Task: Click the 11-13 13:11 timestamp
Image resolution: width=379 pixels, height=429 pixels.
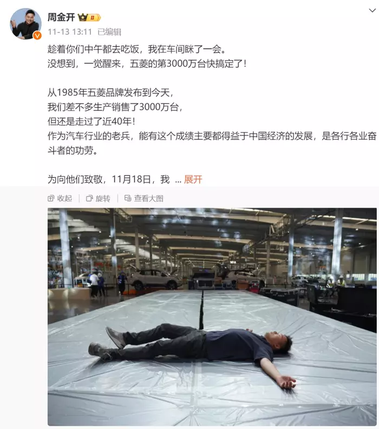Action: 70,32
